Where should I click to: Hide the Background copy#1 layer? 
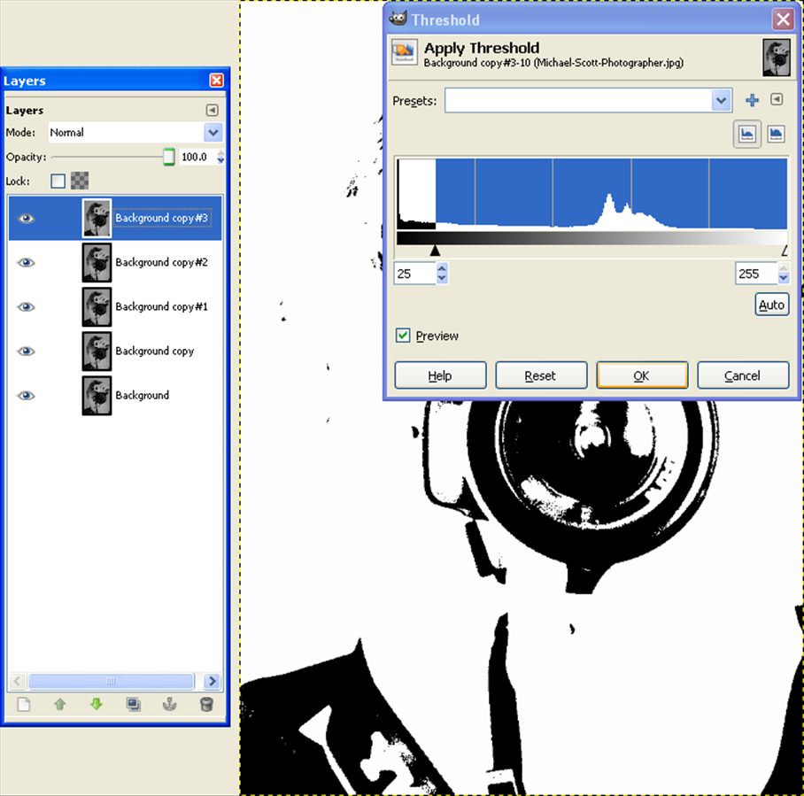pyautogui.click(x=27, y=306)
